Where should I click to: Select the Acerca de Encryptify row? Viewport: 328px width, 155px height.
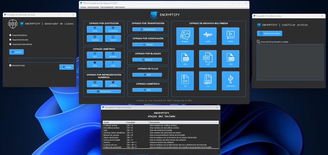[161, 140]
